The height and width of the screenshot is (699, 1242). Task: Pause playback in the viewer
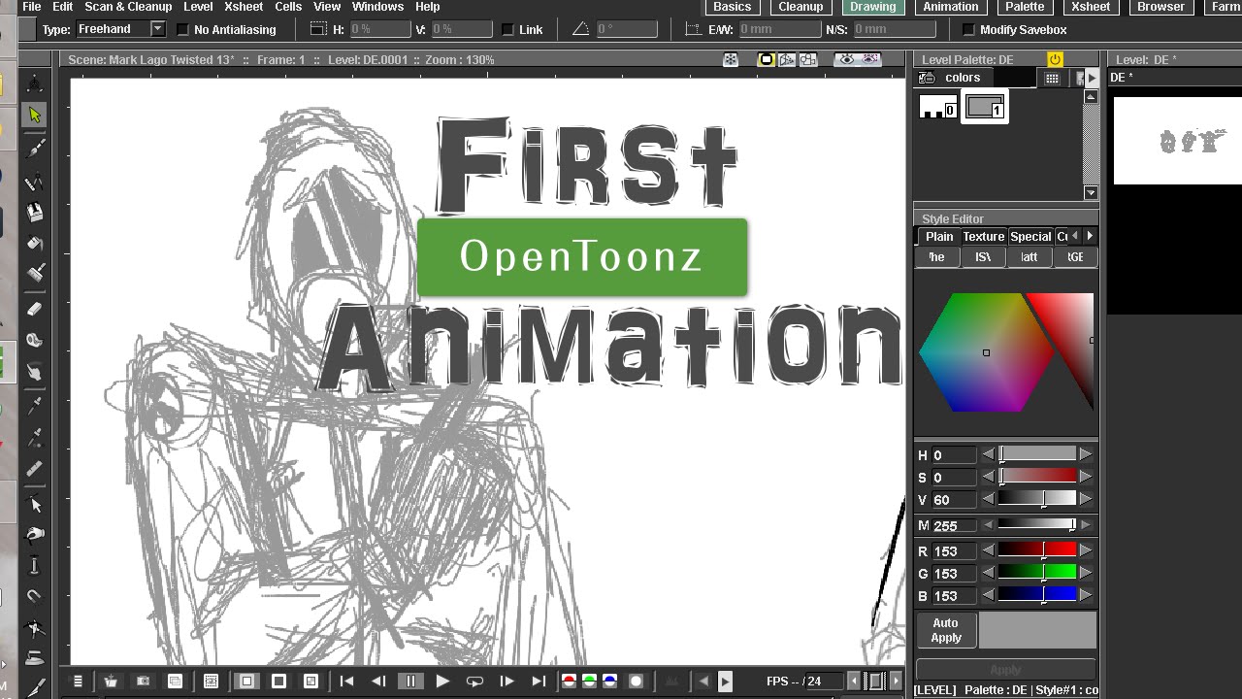click(x=410, y=682)
